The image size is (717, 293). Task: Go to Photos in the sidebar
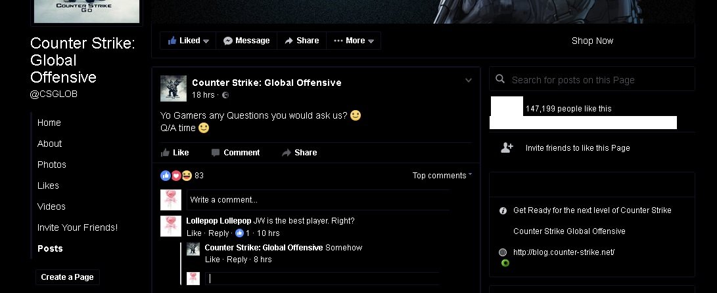pos(52,165)
